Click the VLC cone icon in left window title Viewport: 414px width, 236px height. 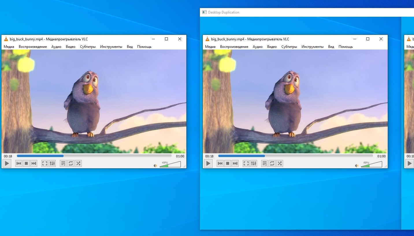(6, 39)
